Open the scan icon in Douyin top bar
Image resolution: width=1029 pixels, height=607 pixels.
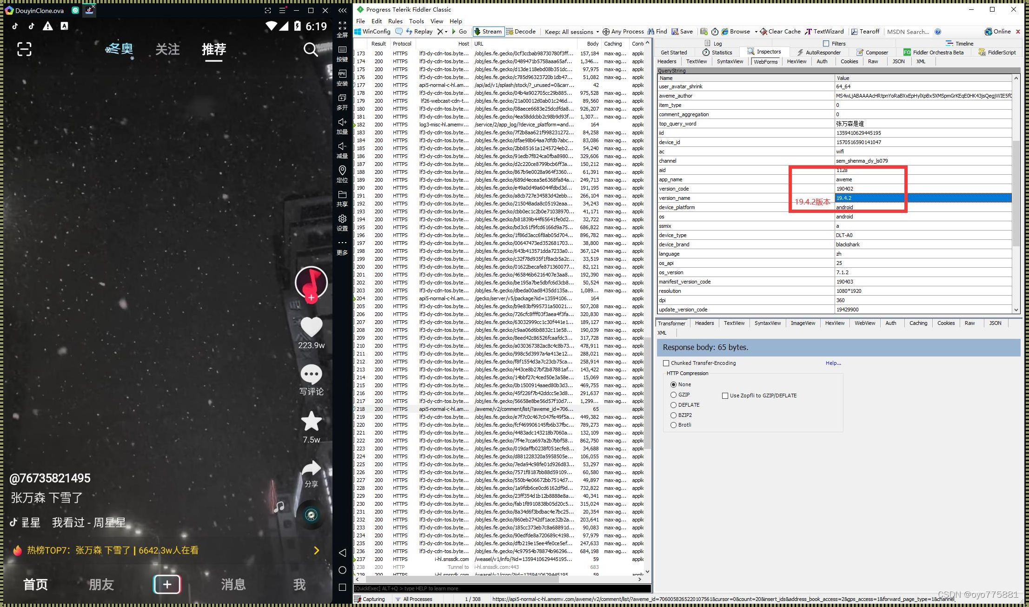[x=24, y=49]
